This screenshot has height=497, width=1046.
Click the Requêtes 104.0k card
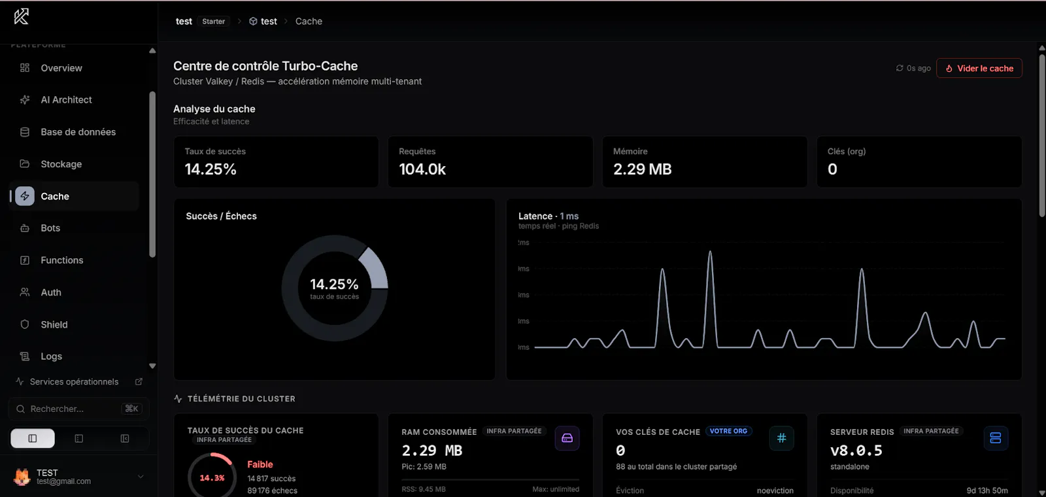click(x=490, y=162)
